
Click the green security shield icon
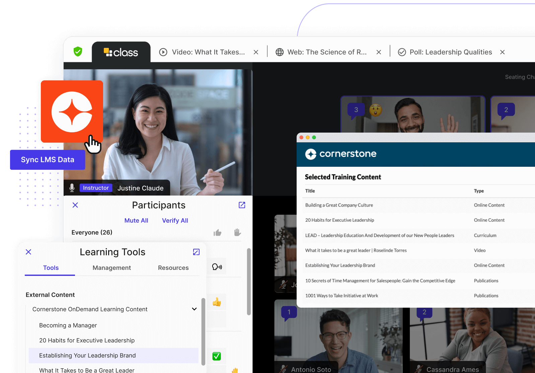click(x=78, y=52)
